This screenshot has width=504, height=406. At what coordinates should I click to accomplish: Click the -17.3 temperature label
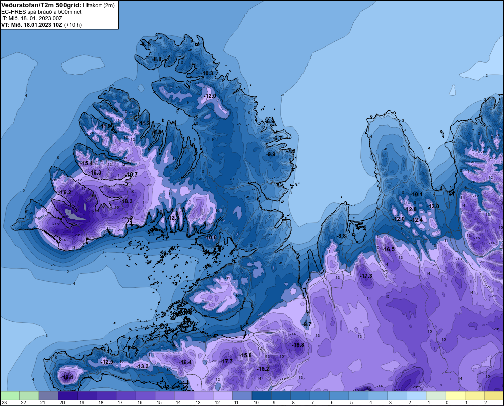(x=366, y=276)
